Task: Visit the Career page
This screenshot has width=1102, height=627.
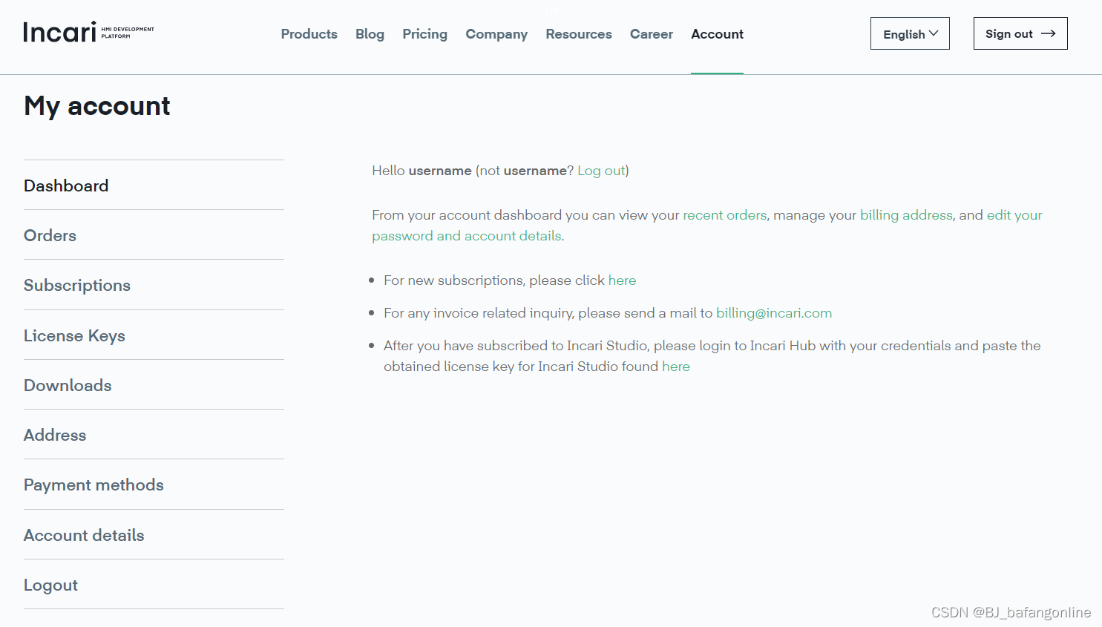Action: click(x=652, y=34)
